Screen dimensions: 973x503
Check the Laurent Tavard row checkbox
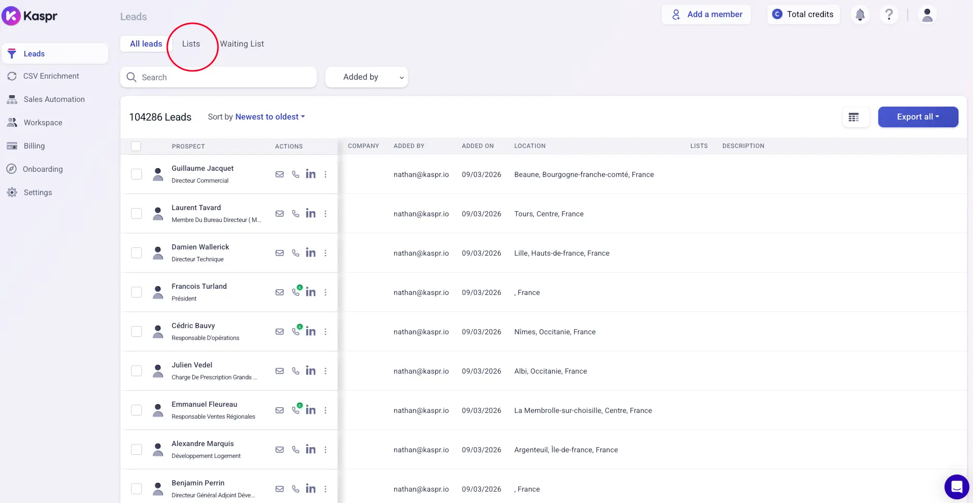point(137,214)
